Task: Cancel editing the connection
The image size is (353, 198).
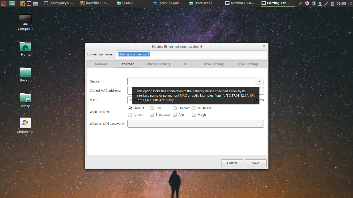Action: (232, 163)
